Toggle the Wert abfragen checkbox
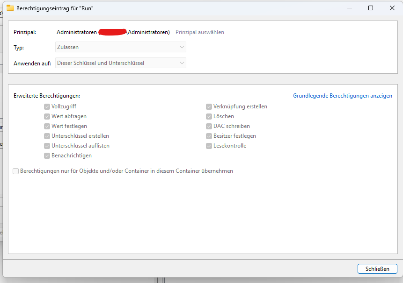Viewport: 403px width, 283px height. pyautogui.click(x=47, y=116)
